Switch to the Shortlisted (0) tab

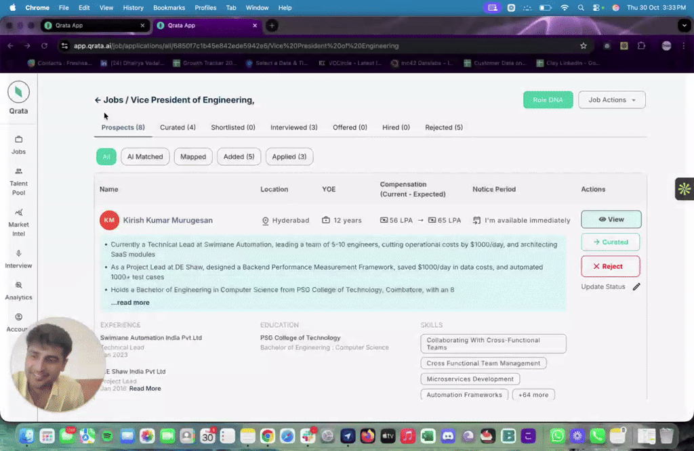coord(233,127)
